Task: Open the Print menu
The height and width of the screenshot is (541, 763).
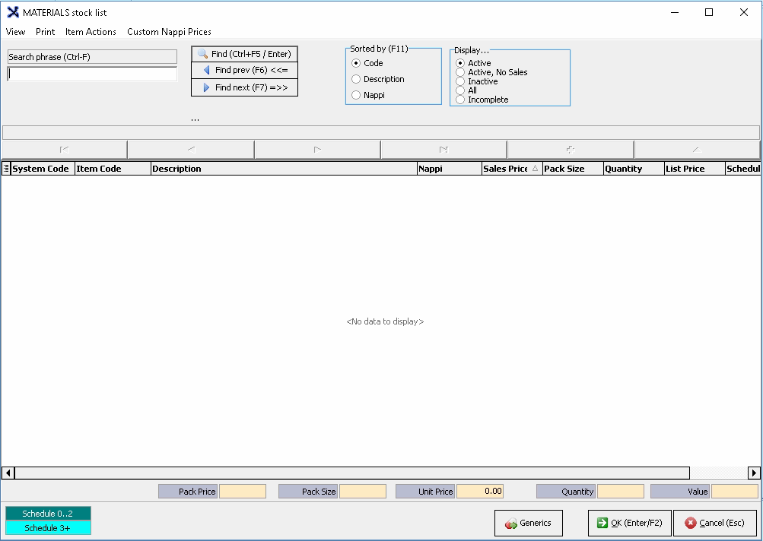Action: pos(45,32)
